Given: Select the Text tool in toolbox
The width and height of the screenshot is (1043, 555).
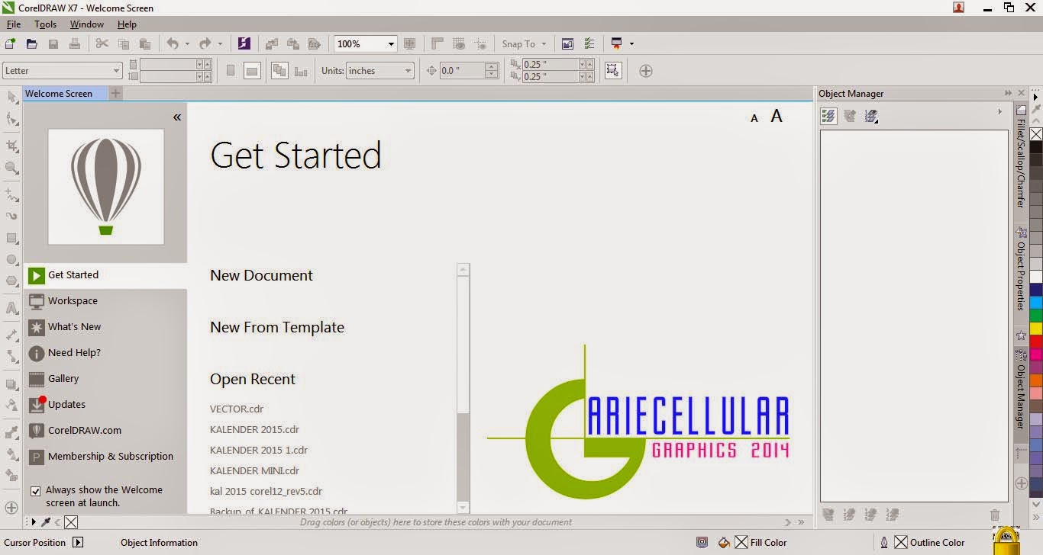Looking at the screenshot, I should tap(11, 308).
